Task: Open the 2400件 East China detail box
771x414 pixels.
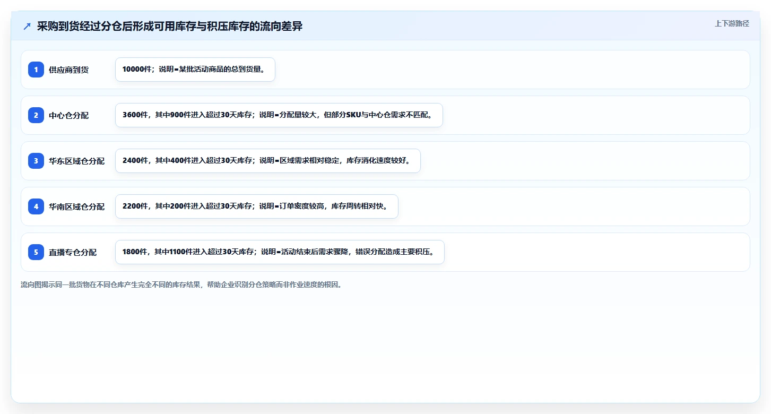Action: [x=268, y=161]
